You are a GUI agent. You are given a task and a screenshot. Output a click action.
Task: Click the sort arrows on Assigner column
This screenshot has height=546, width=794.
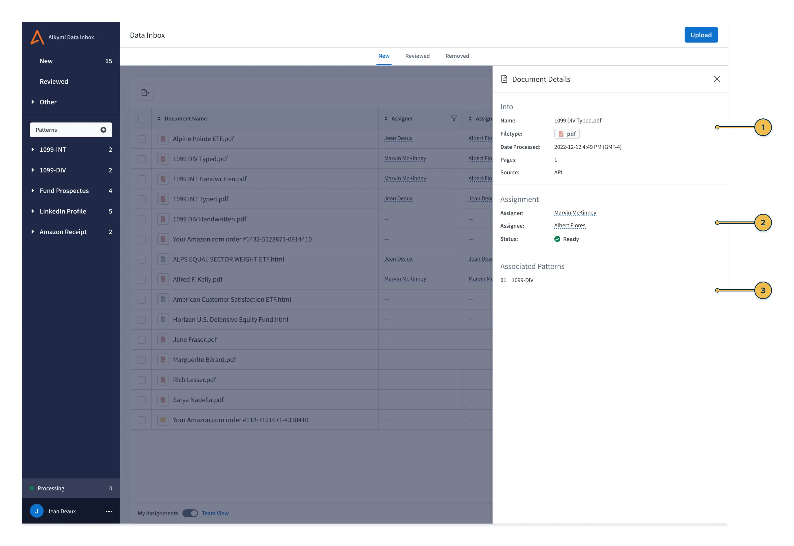[x=386, y=118]
